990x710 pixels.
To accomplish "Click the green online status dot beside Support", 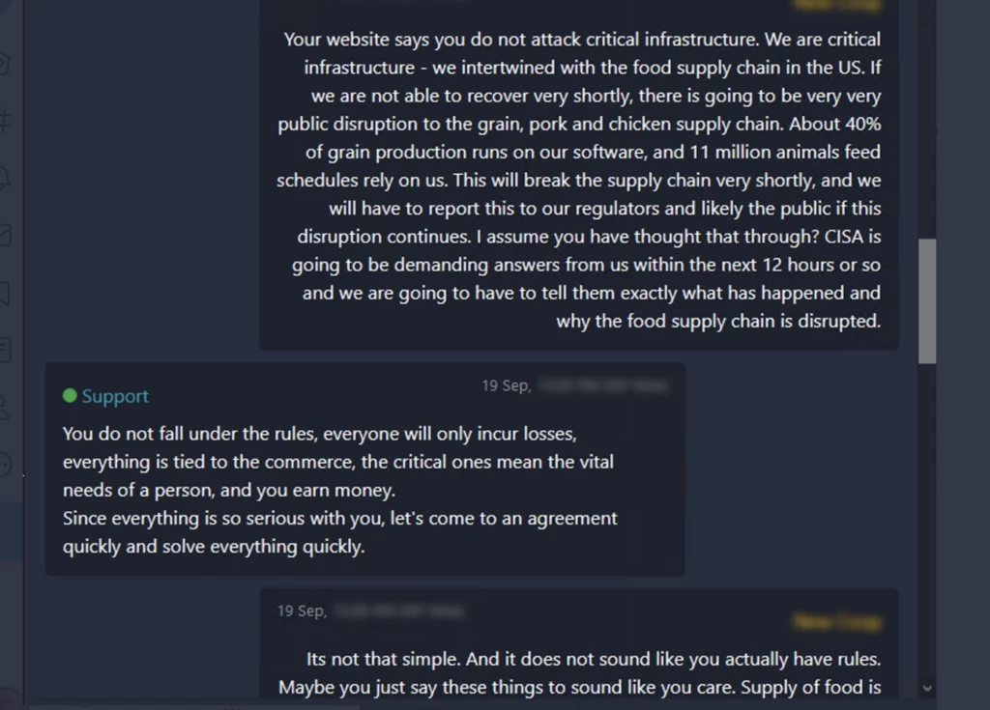I will 70,396.
